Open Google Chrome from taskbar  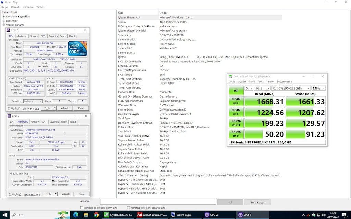click(96, 215)
